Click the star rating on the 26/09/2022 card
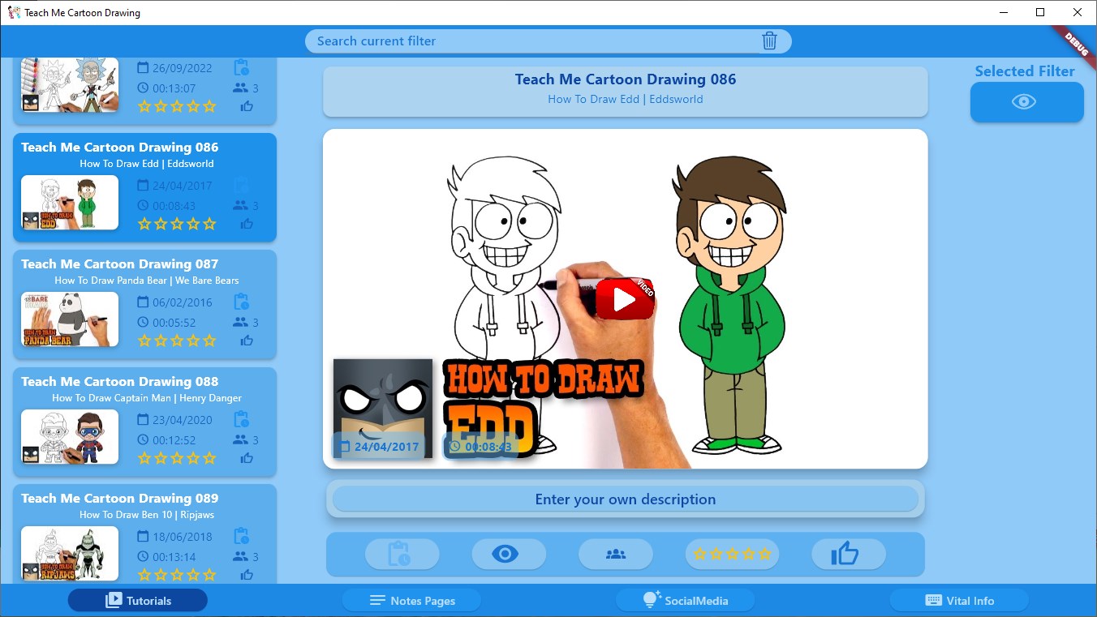 [177, 106]
